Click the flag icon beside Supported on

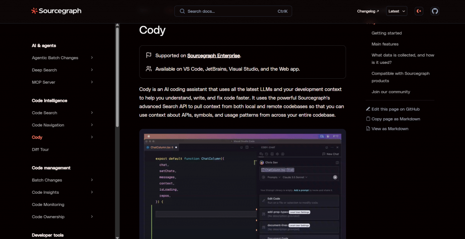point(148,55)
